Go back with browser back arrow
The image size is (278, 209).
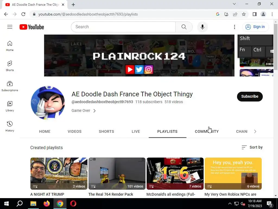6,14
